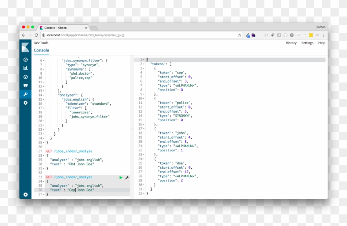Click the first blue extension icon in toolbar

click(247, 35)
